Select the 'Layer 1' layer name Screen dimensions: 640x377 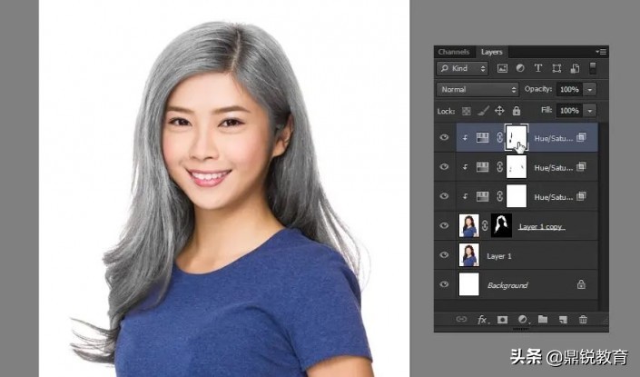click(x=498, y=256)
